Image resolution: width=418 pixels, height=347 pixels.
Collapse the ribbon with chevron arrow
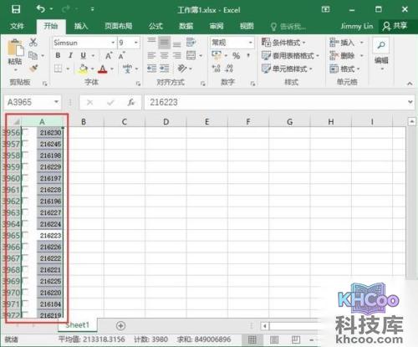point(410,84)
